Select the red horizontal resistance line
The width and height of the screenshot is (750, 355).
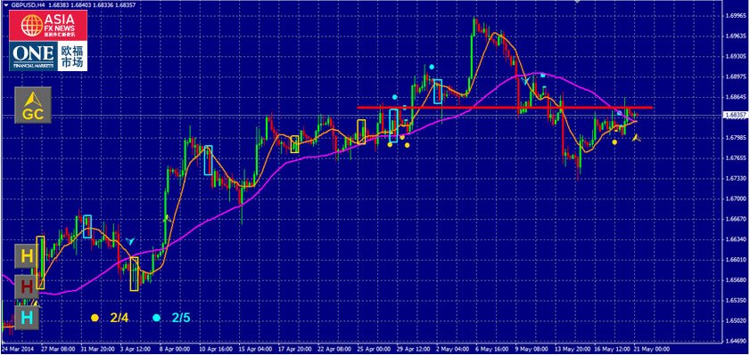pyautogui.click(x=505, y=108)
